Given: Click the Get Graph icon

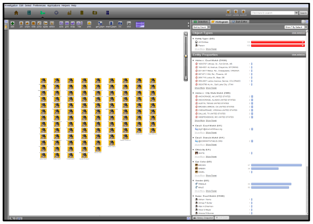Looking at the screenshot, I should pos(100,24).
